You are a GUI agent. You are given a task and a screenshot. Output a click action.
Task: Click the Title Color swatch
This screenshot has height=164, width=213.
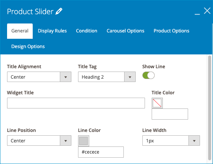(157, 103)
